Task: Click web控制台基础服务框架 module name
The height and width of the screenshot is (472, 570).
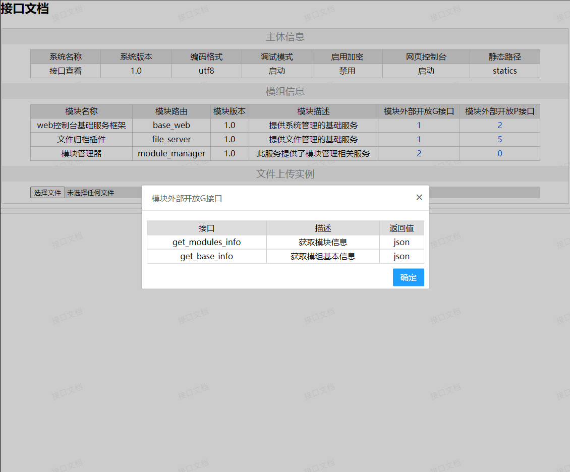Action: click(81, 126)
